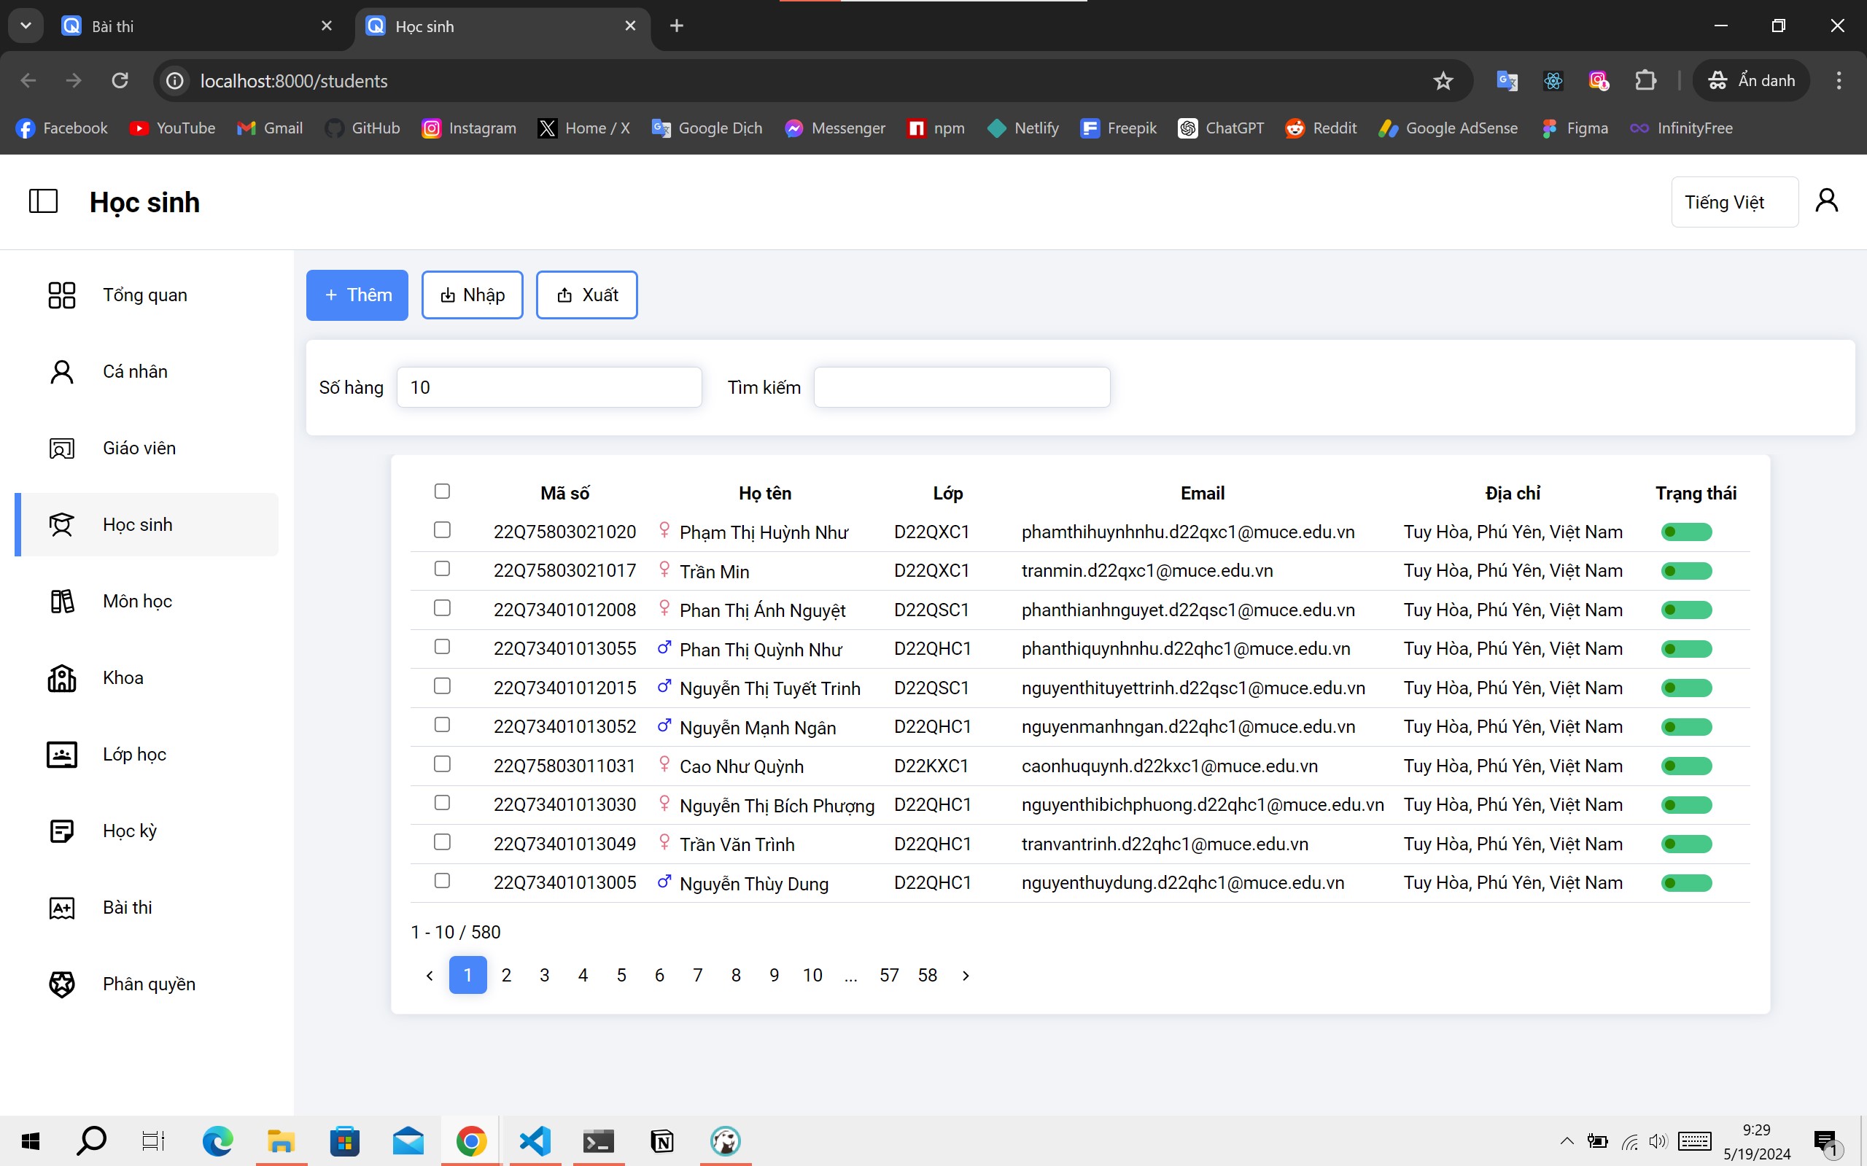Click the Lớp học classroom icon

pyautogui.click(x=59, y=753)
